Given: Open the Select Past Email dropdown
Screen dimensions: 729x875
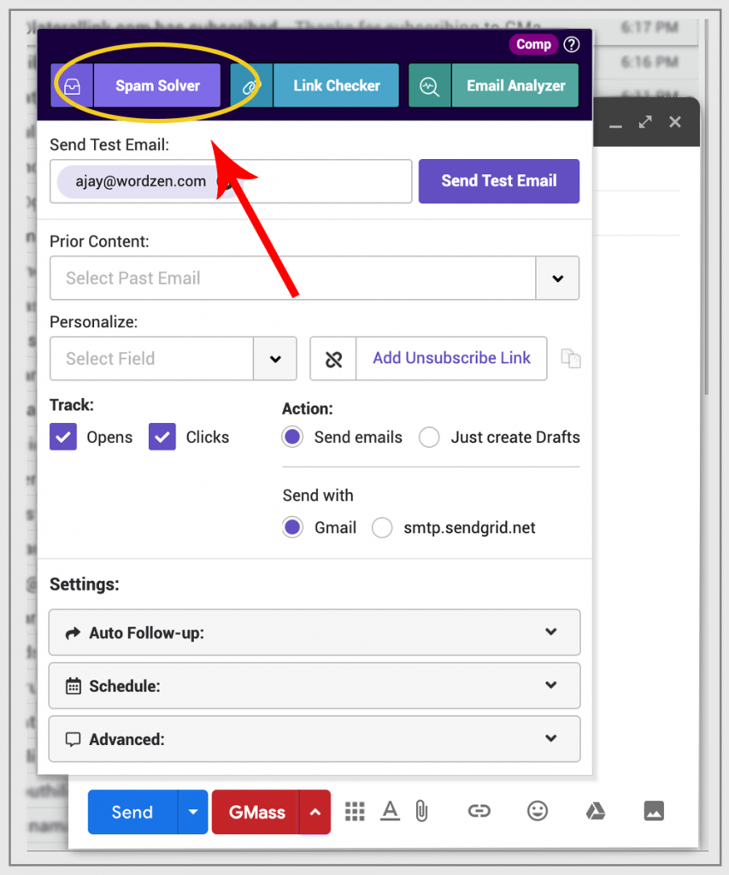Looking at the screenshot, I should (x=557, y=278).
